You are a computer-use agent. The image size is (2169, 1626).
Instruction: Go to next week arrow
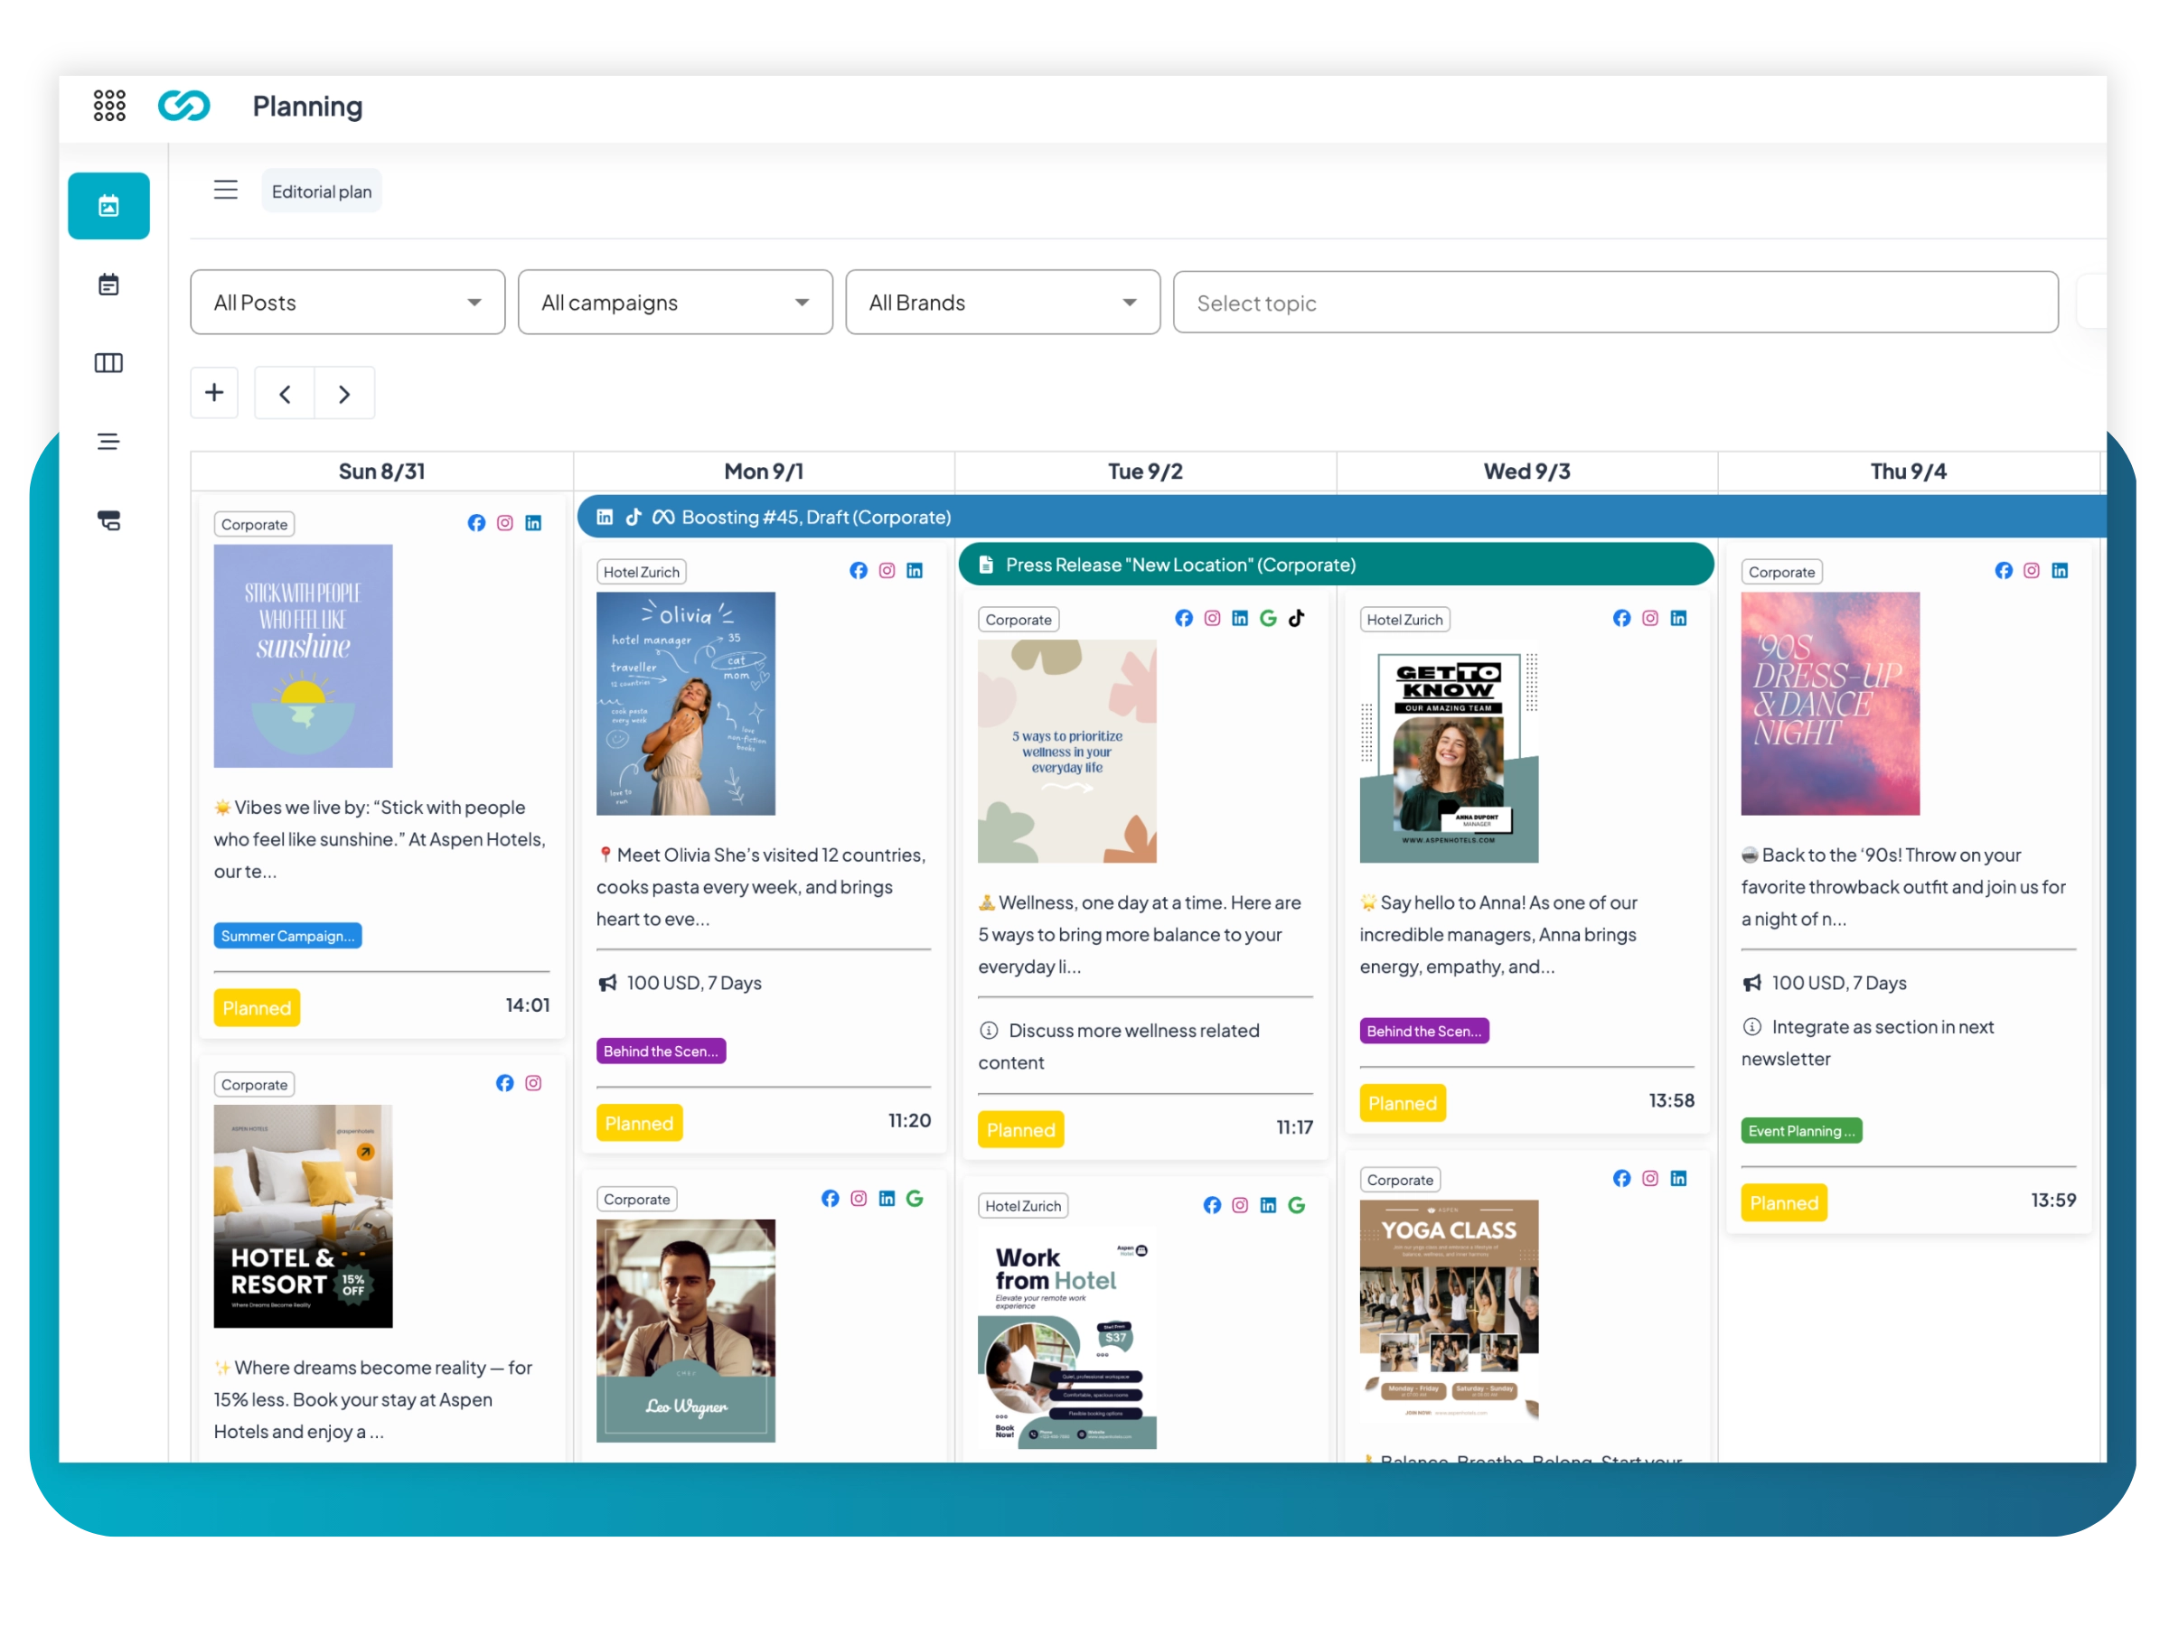point(344,394)
